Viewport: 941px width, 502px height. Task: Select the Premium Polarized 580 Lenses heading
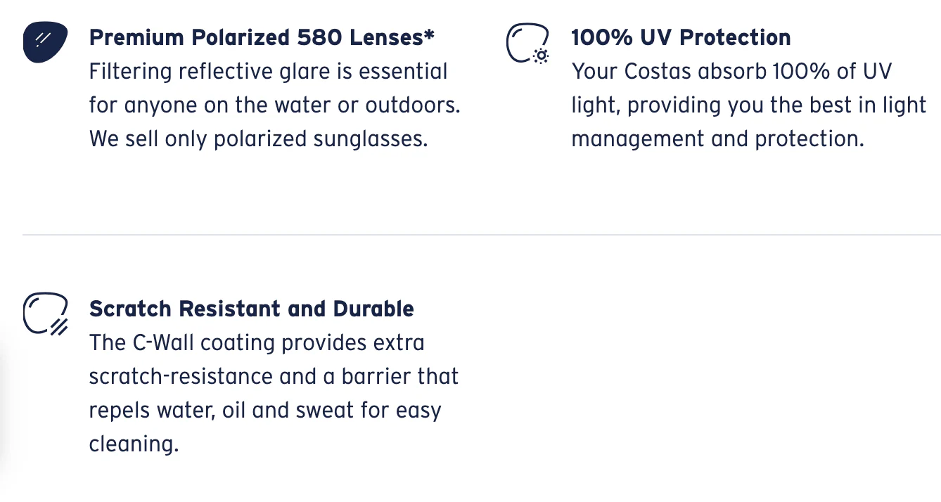[262, 37]
